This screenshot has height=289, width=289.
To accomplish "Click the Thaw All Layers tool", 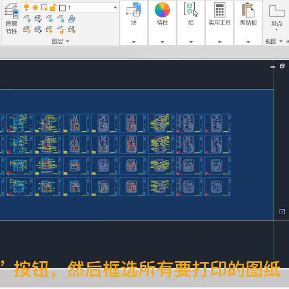I will [x=49, y=29].
